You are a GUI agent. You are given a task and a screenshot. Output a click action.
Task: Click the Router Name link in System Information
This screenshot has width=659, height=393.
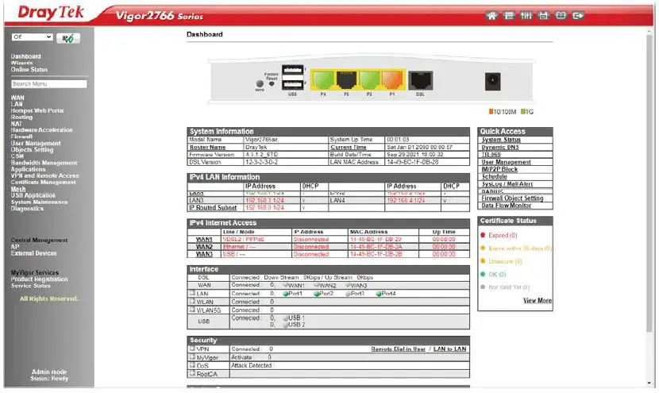coord(207,147)
